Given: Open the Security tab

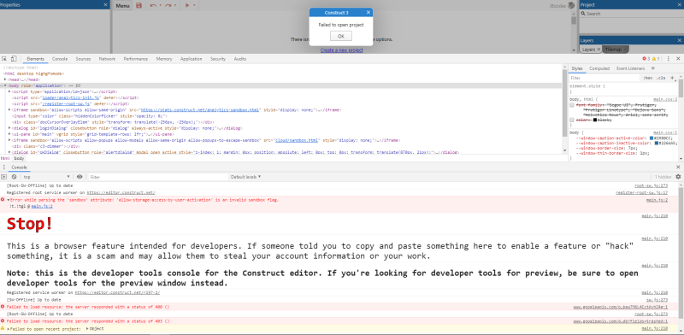Looking at the screenshot, I should [x=218, y=59].
